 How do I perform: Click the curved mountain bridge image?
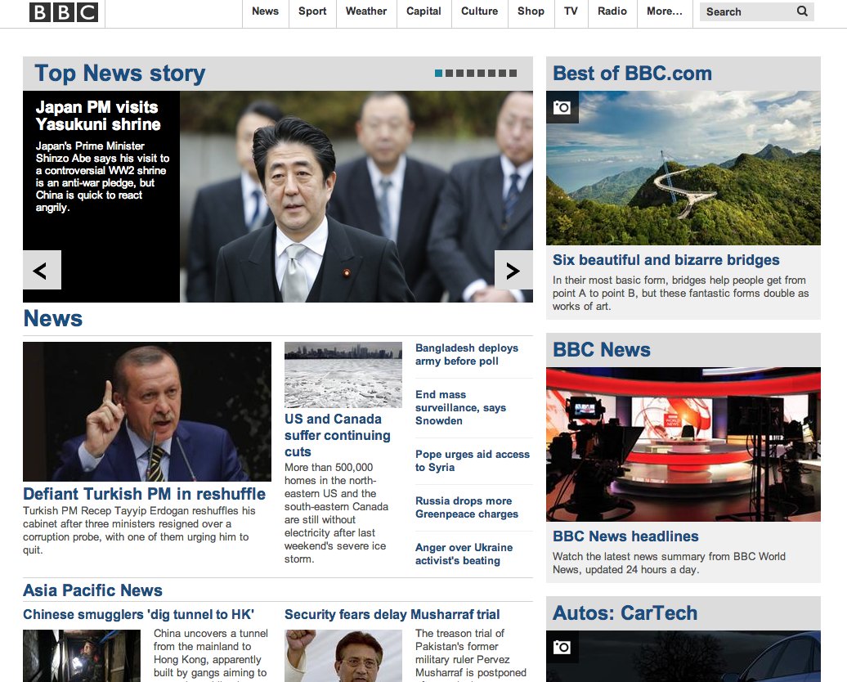tap(683, 168)
